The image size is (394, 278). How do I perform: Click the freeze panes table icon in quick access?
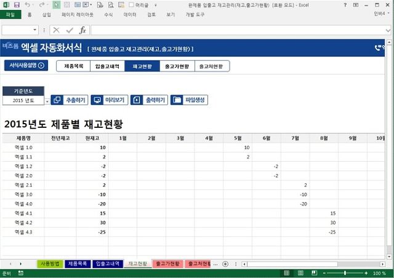tap(78, 5)
